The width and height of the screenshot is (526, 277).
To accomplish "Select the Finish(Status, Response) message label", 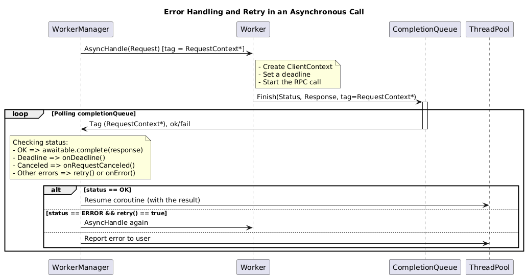I will (336, 97).
